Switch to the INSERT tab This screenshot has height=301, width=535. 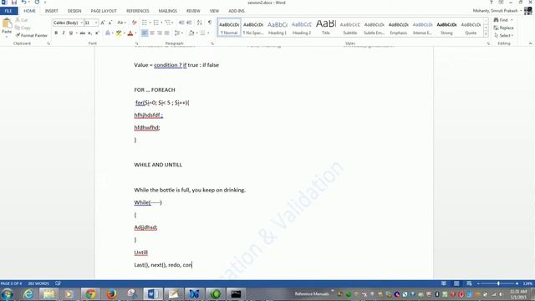tap(52, 11)
